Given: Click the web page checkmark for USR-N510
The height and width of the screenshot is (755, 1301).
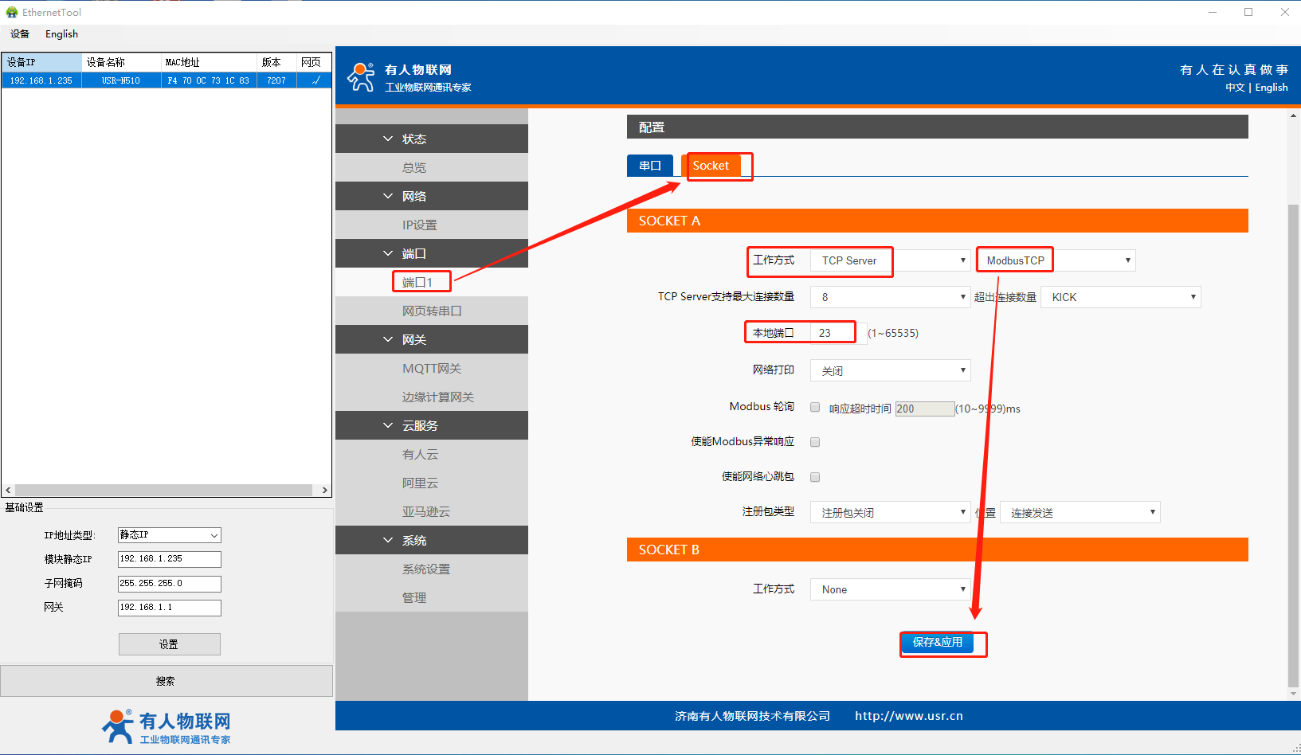Looking at the screenshot, I should click(315, 80).
